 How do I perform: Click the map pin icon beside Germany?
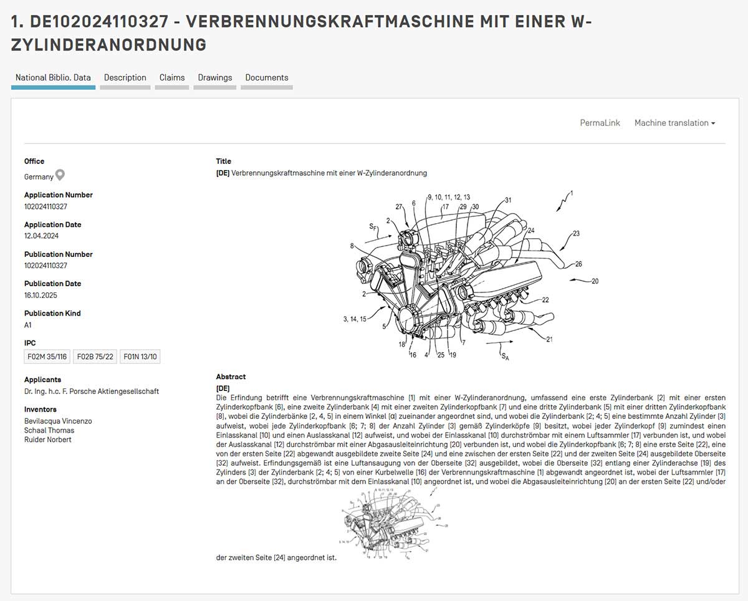pos(60,175)
